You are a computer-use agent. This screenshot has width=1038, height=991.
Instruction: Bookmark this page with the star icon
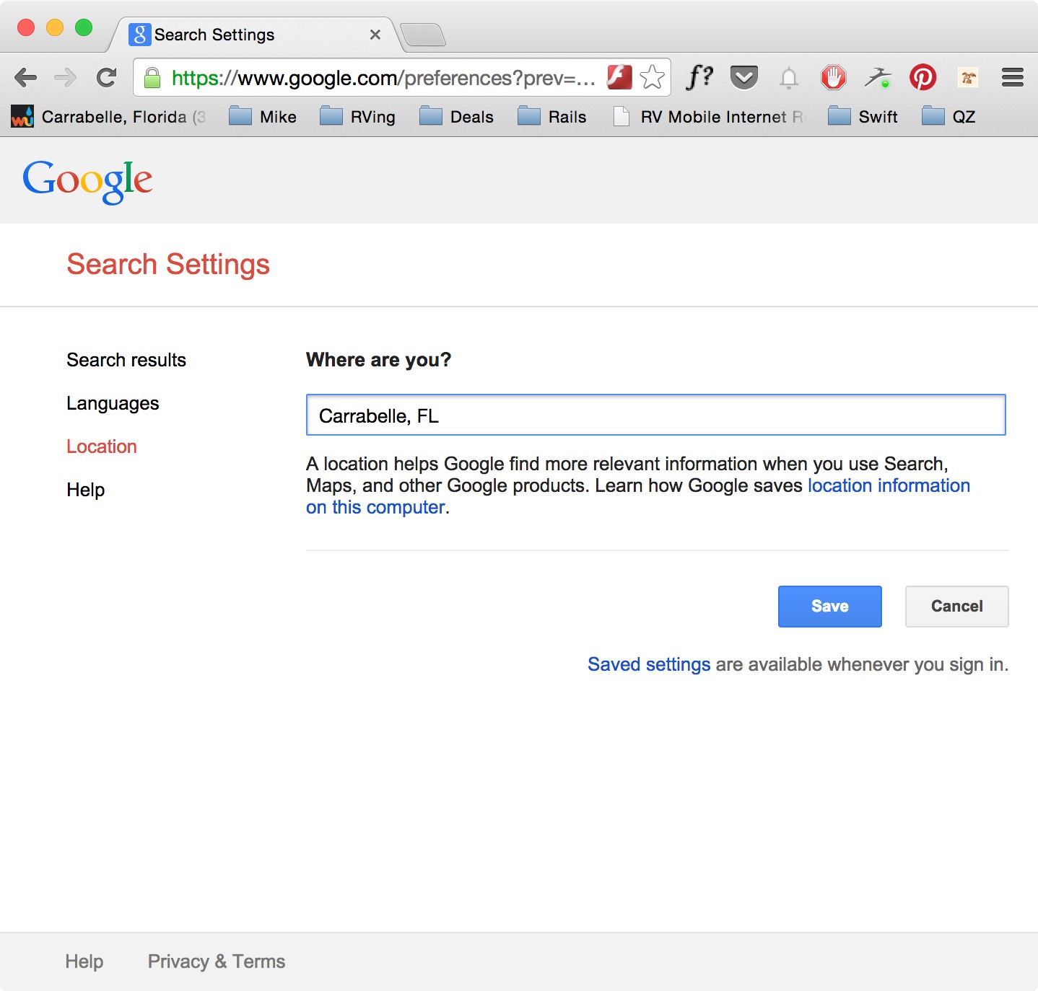653,77
